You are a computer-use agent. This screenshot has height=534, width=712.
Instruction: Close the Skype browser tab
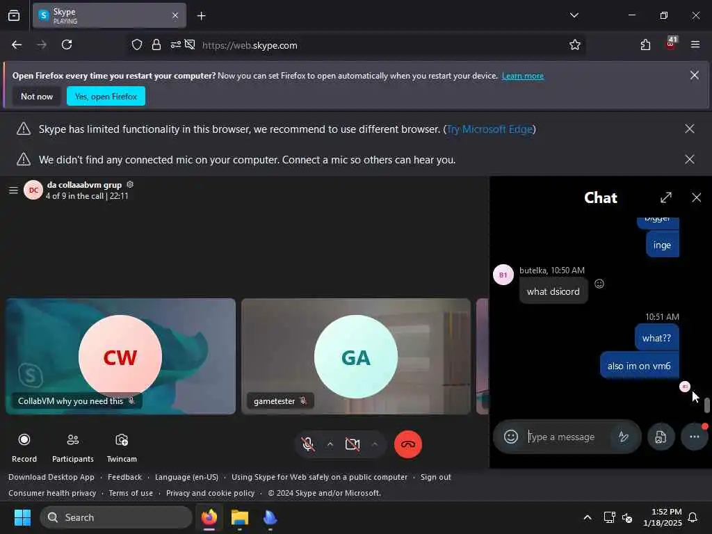tap(175, 15)
